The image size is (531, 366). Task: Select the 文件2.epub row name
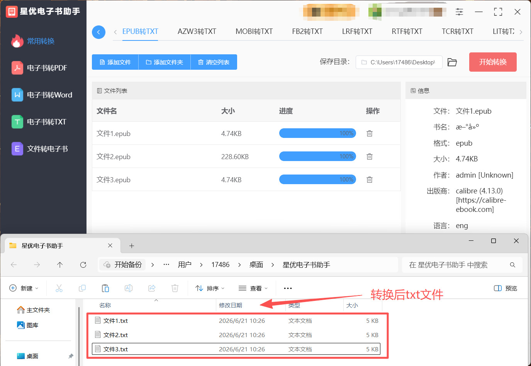pos(114,157)
